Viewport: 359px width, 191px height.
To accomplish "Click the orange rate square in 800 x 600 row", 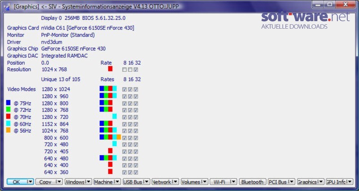I will [118, 137].
